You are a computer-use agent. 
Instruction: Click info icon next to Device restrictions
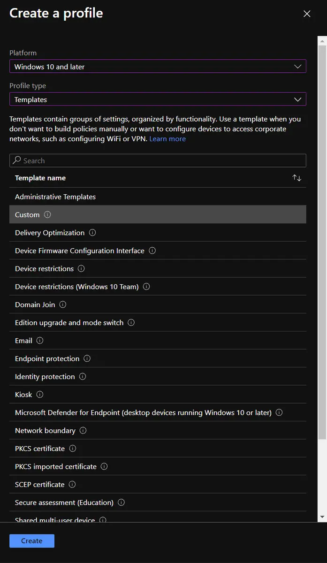click(81, 268)
